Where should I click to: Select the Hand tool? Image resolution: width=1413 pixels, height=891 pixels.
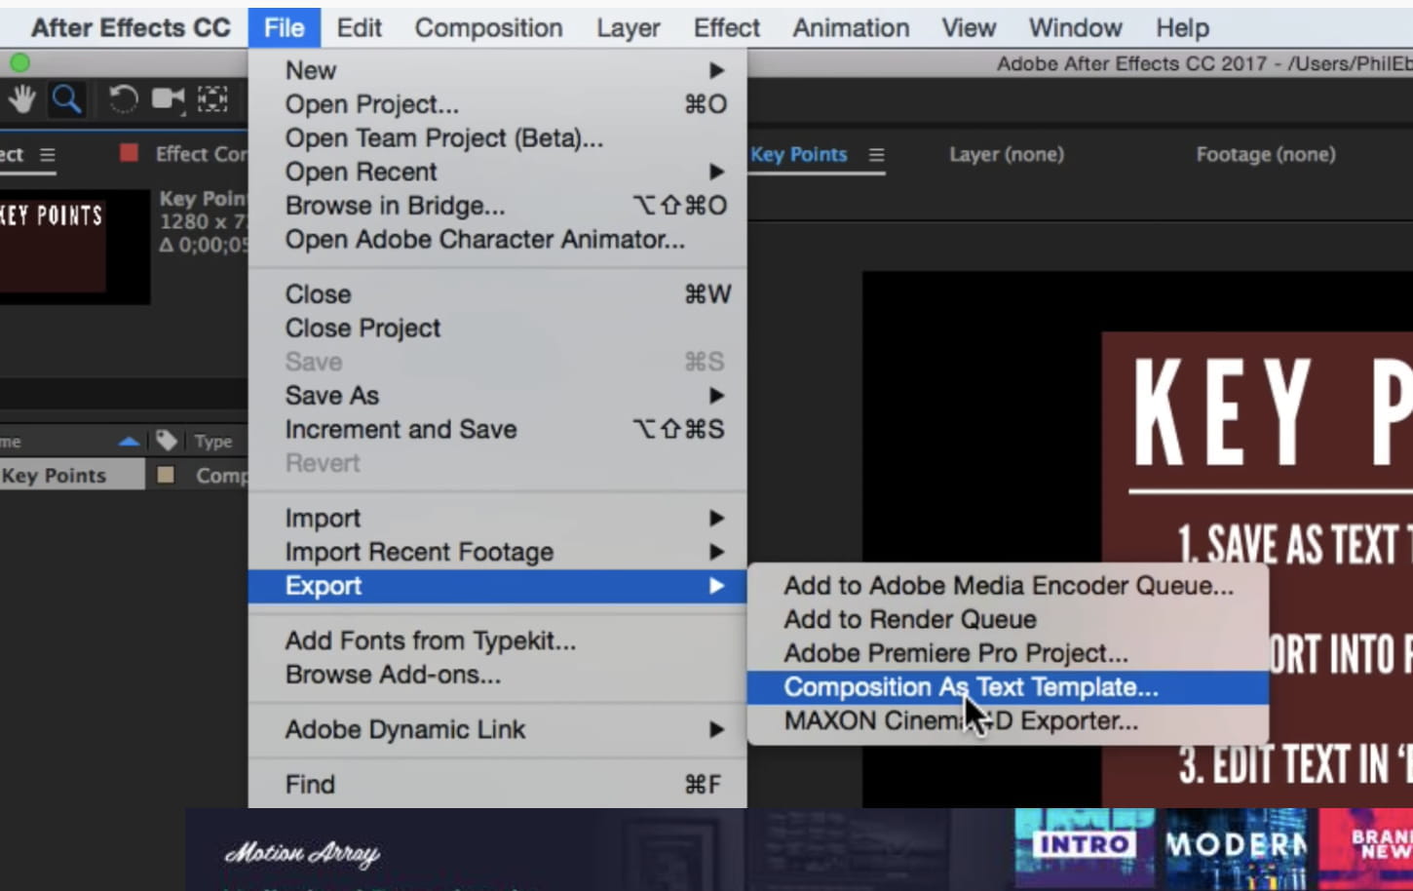[x=21, y=99]
